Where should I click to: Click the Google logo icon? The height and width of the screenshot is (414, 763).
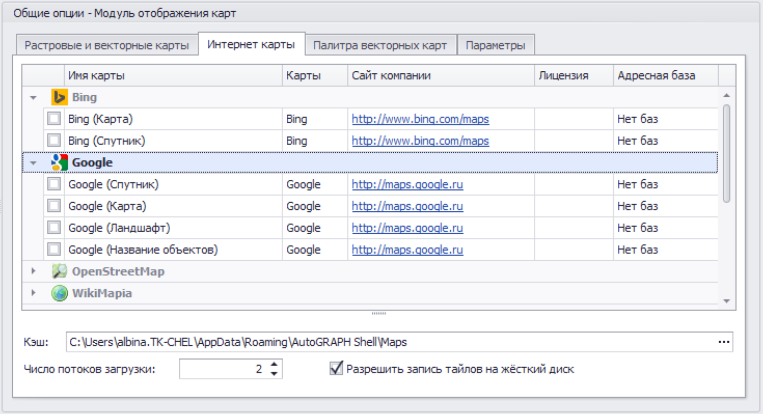[59, 162]
